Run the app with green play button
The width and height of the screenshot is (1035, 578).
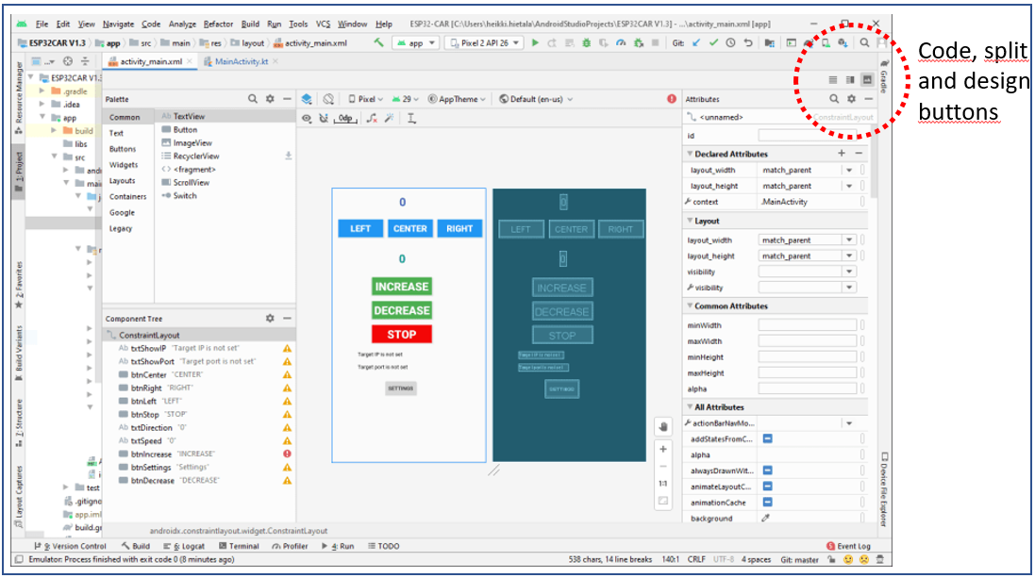pos(535,42)
